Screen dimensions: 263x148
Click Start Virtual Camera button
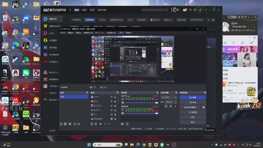pos(190,107)
